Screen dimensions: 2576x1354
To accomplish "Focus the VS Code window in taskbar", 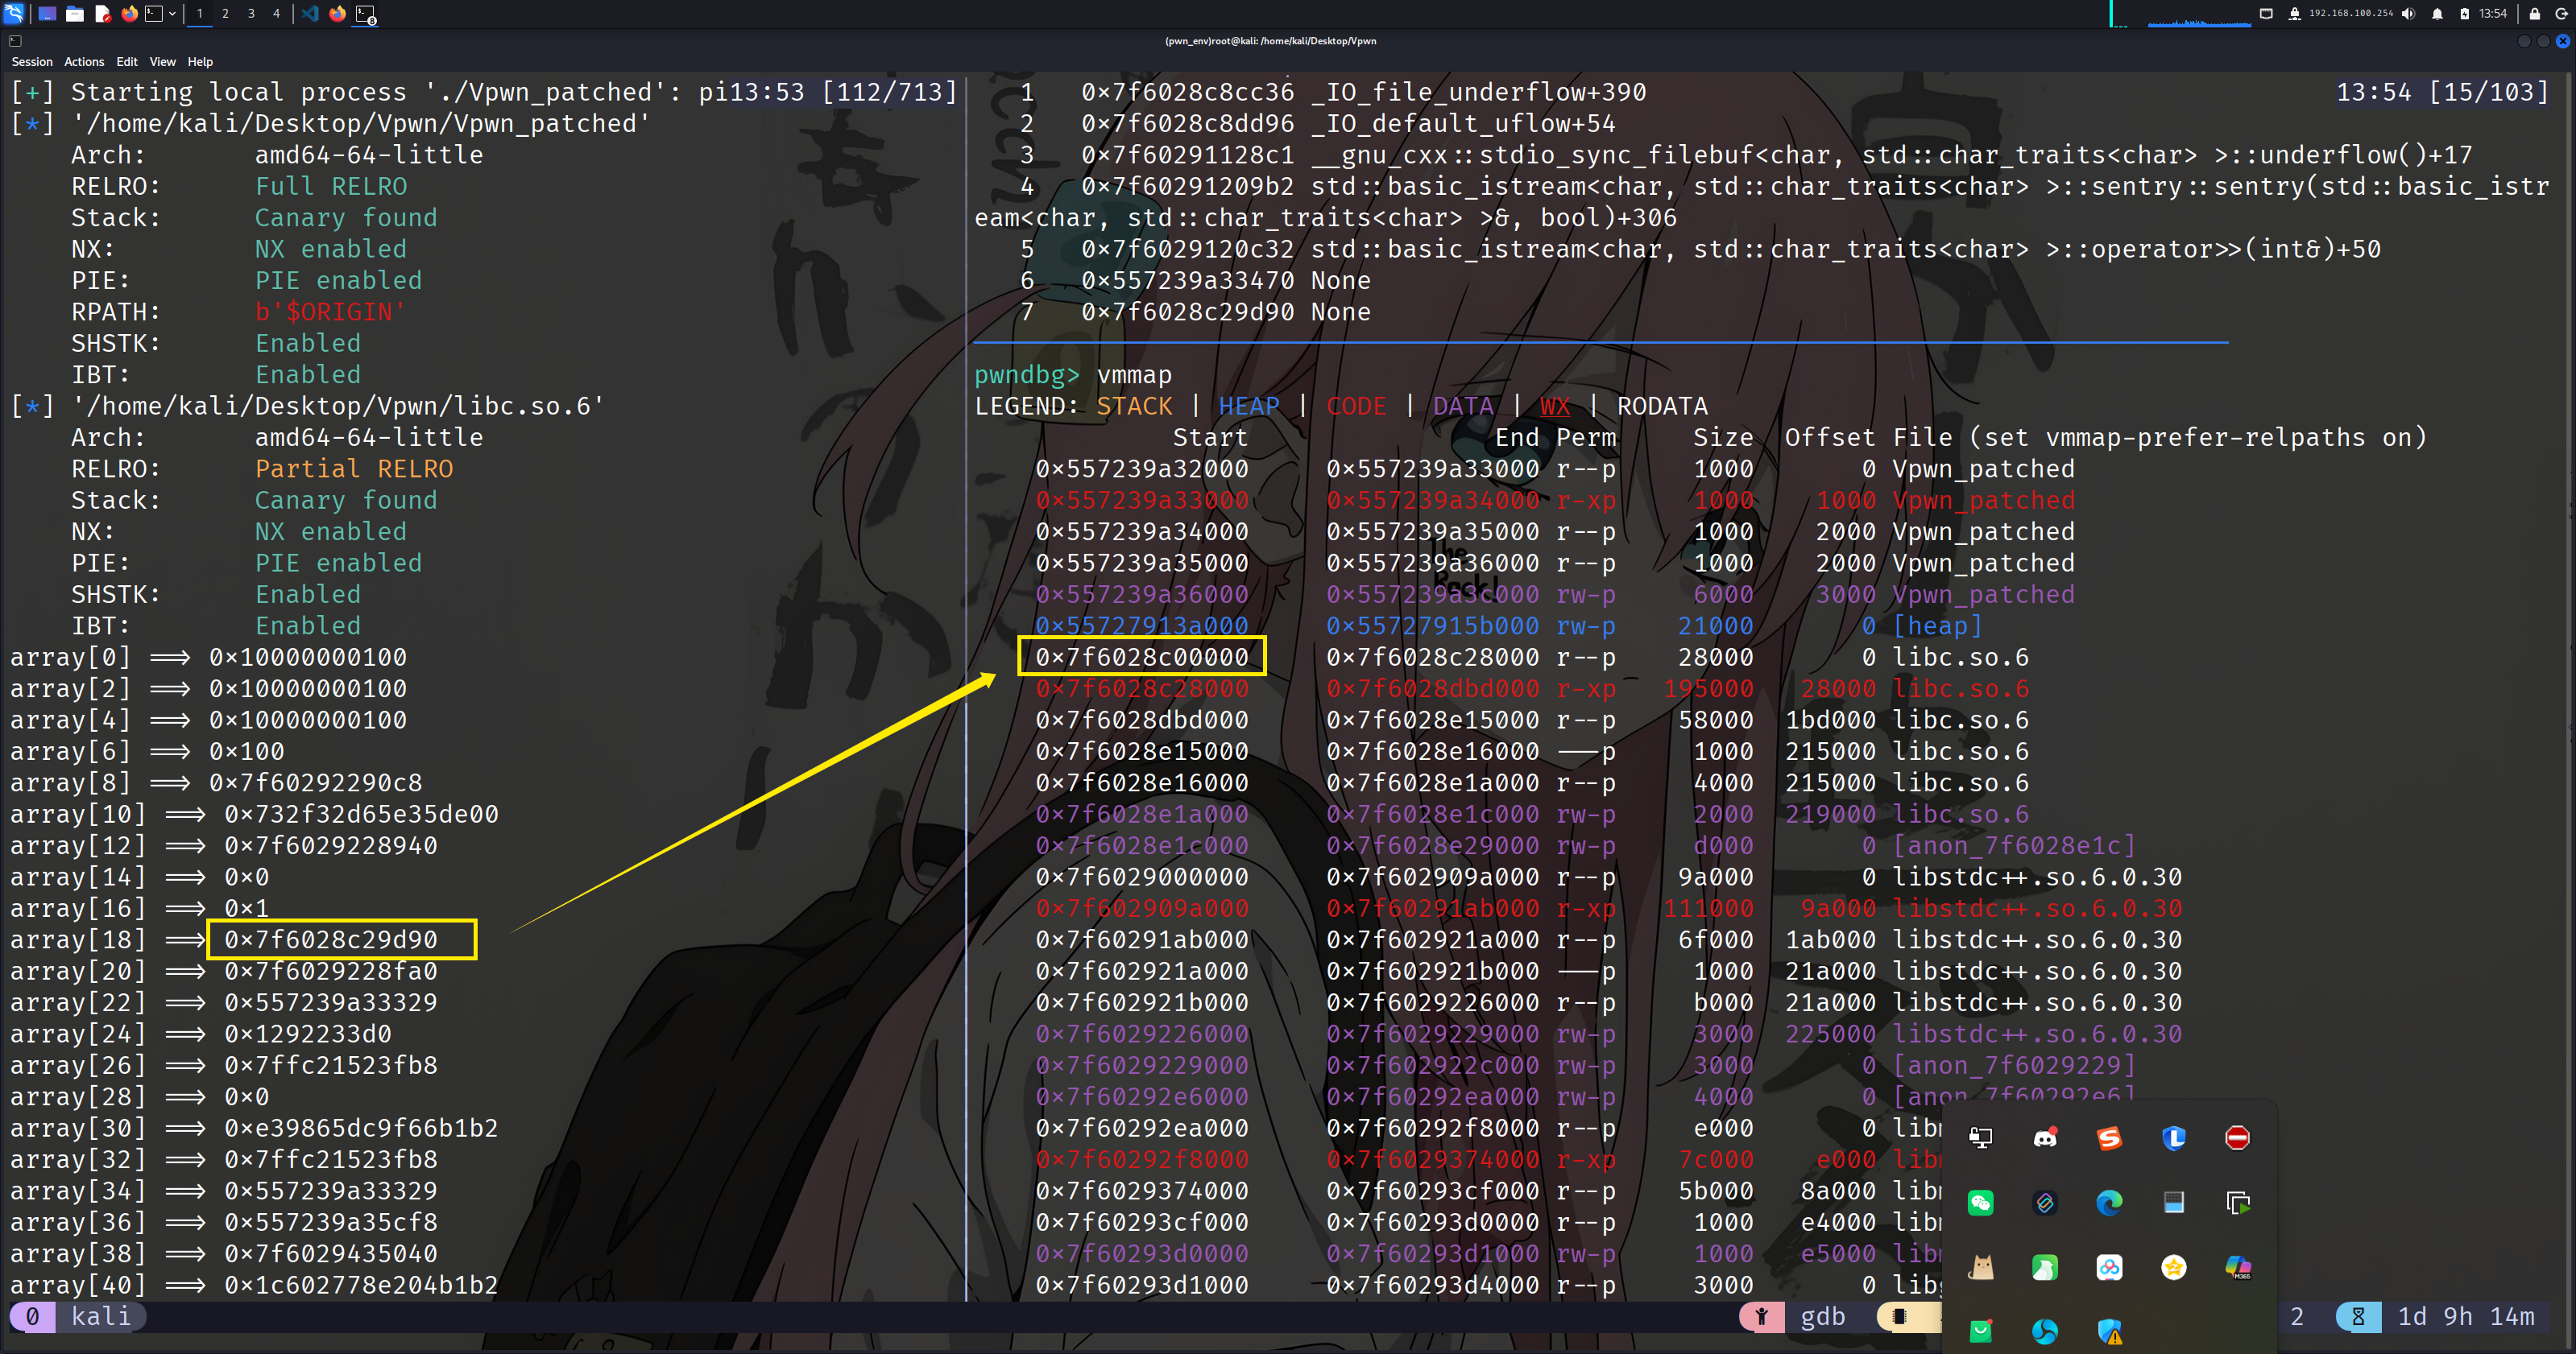I will click(310, 14).
